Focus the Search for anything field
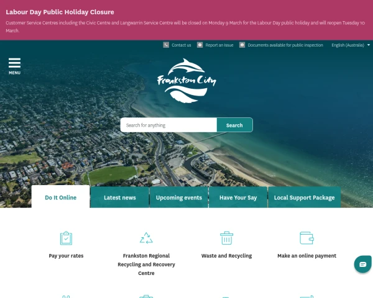This screenshot has width=373, height=298. (x=168, y=125)
